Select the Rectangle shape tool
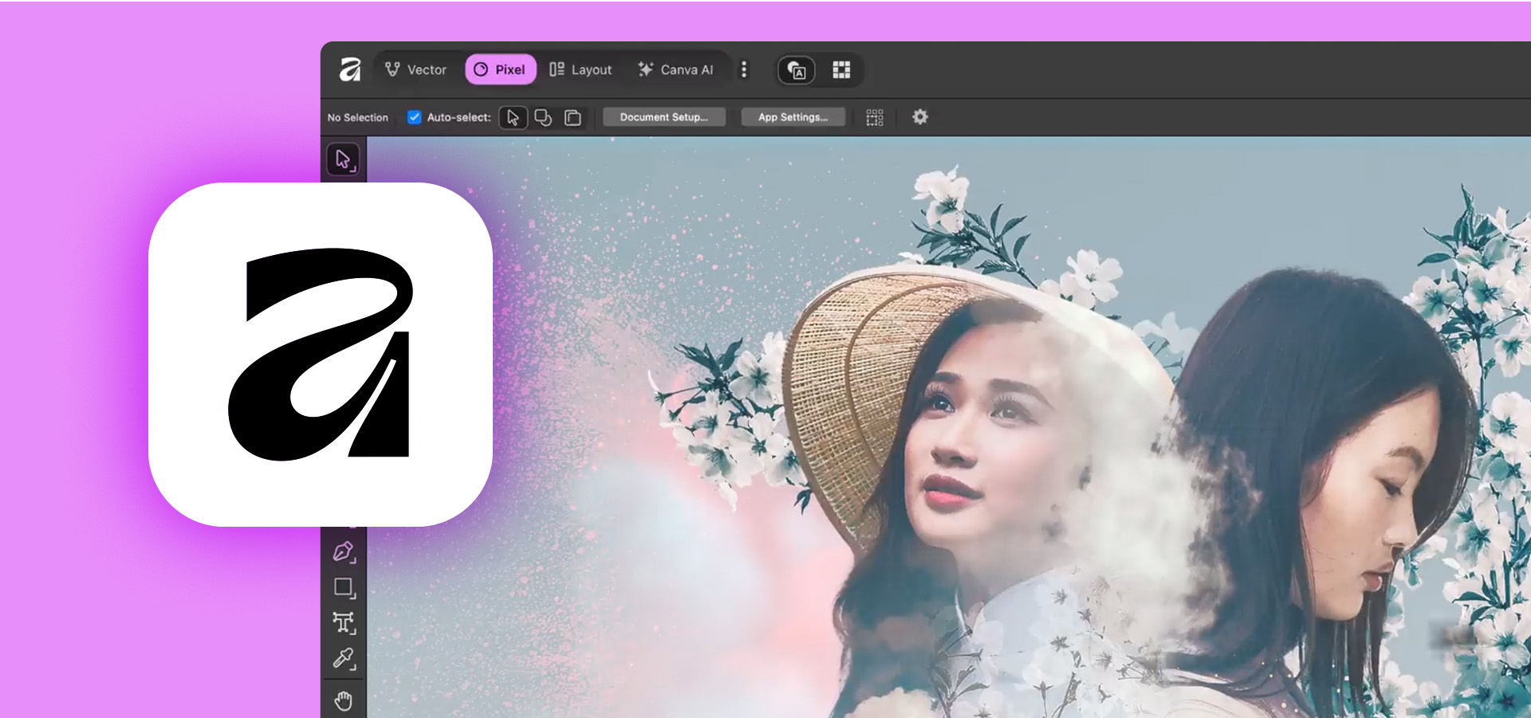Viewport: 1531px width, 718px height. pyautogui.click(x=344, y=588)
